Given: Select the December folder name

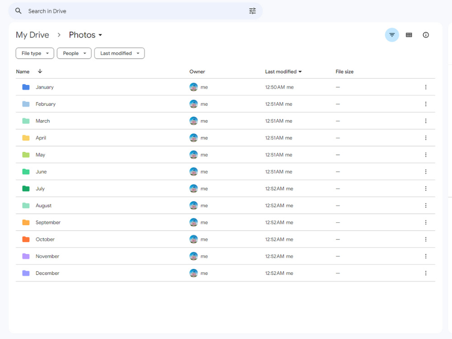Looking at the screenshot, I should click(47, 273).
